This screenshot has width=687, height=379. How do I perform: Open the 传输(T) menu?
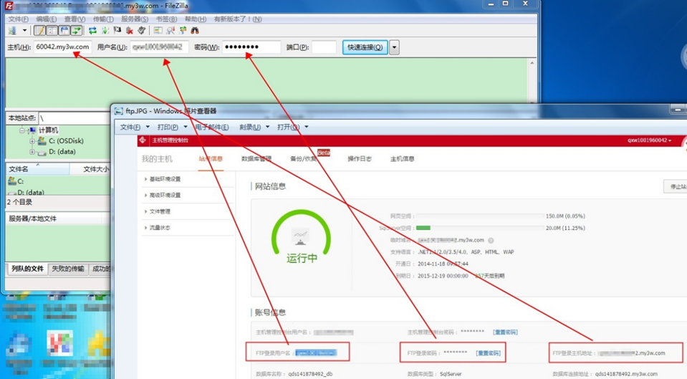[x=103, y=19]
